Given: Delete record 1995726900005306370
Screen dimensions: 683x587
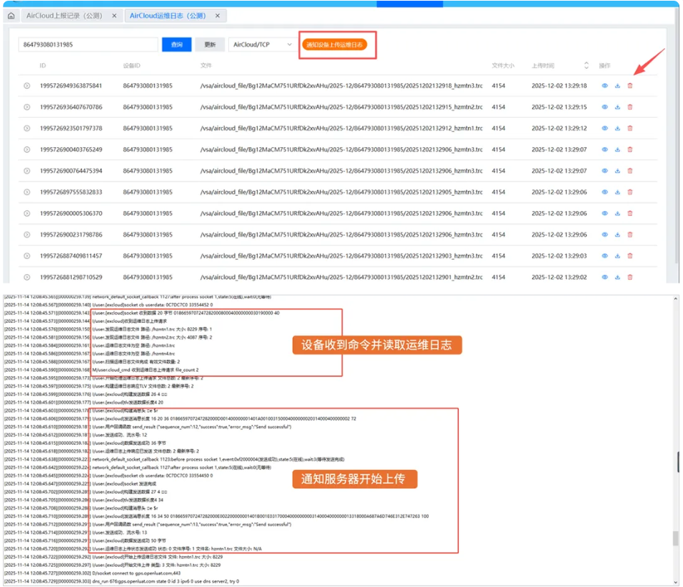Looking at the screenshot, I should click(x=630, y=214).
